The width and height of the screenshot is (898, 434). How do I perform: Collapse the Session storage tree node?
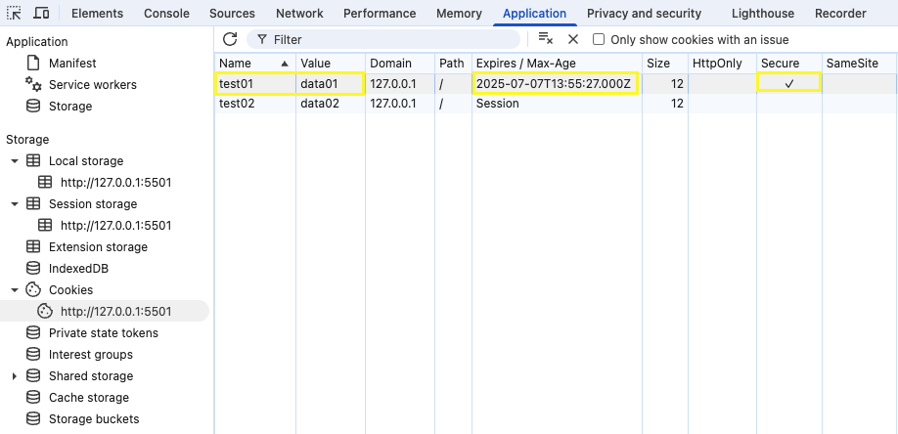pos(15,204)
